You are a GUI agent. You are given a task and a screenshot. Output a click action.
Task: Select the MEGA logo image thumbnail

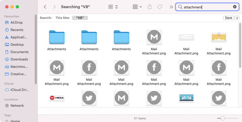57,98
